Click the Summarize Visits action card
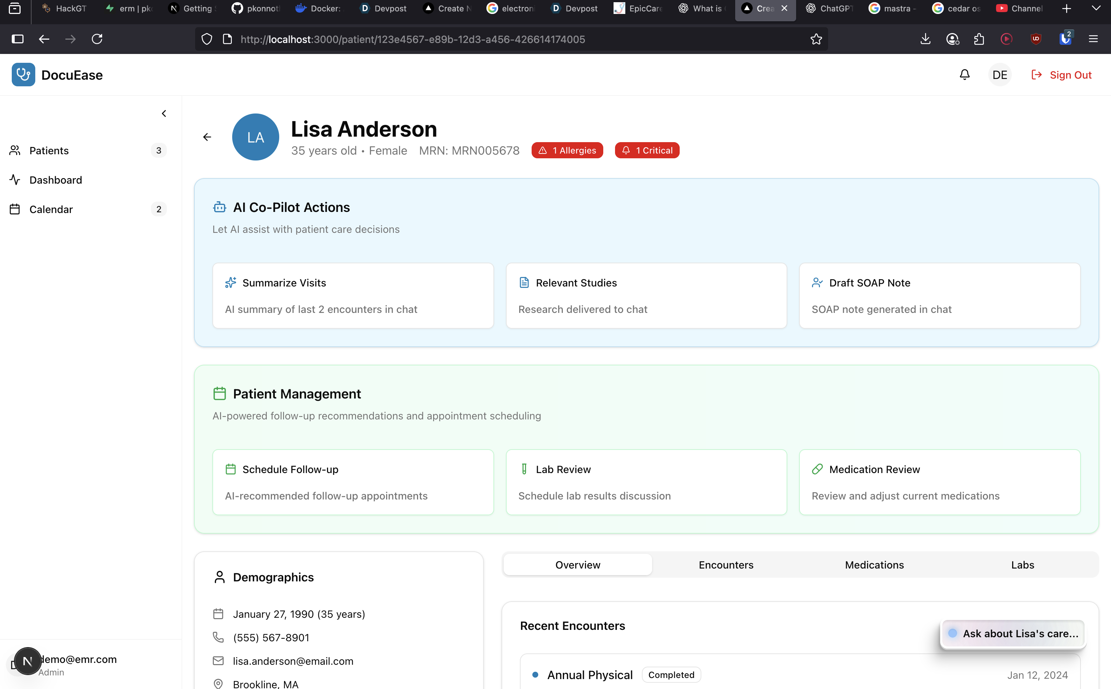Viewport: 1111px width, 689px height. point(353,296)
